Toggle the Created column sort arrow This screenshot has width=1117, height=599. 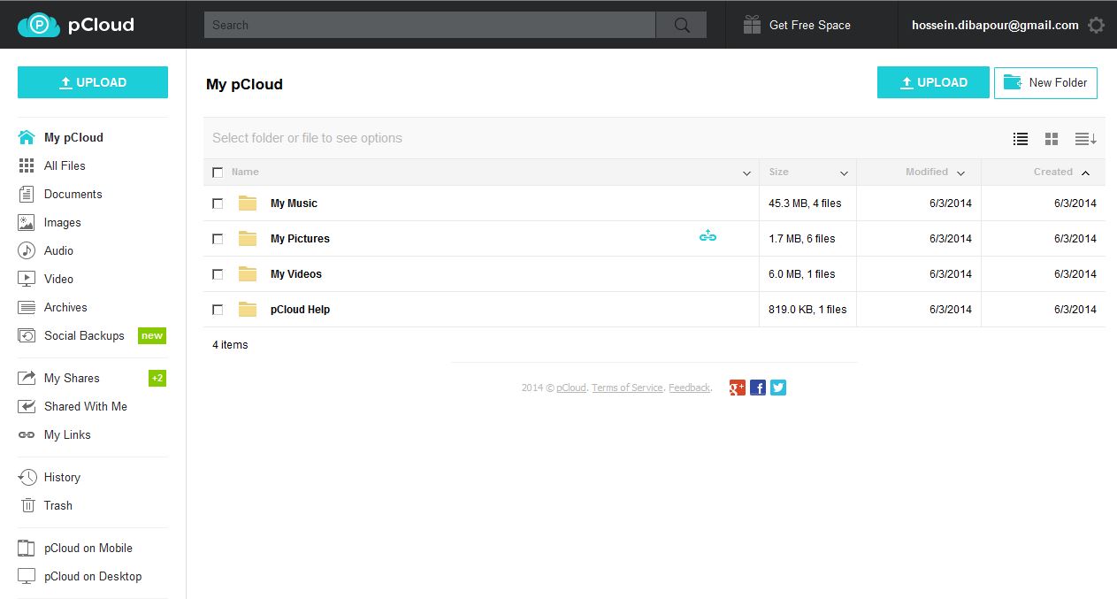1085,173
